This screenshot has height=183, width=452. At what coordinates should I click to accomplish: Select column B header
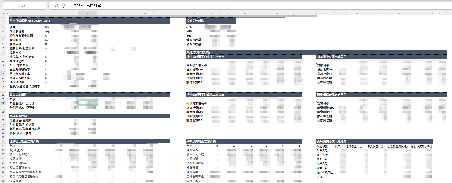[x=26, y=14]
